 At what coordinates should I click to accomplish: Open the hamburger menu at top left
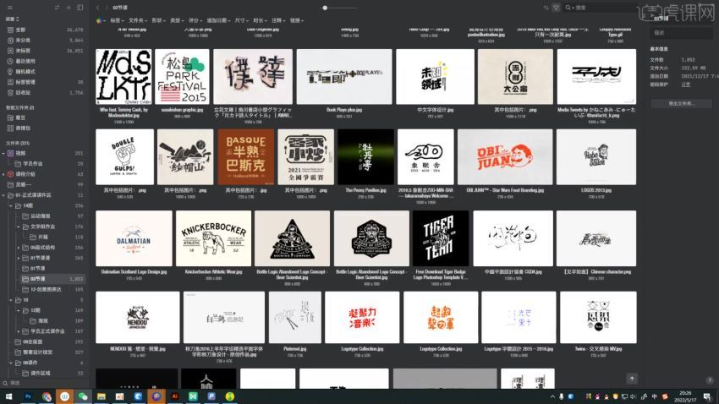tap(10, 8)
